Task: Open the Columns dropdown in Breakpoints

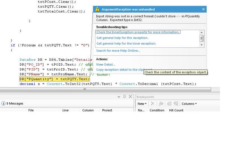Action: point(189,104)
